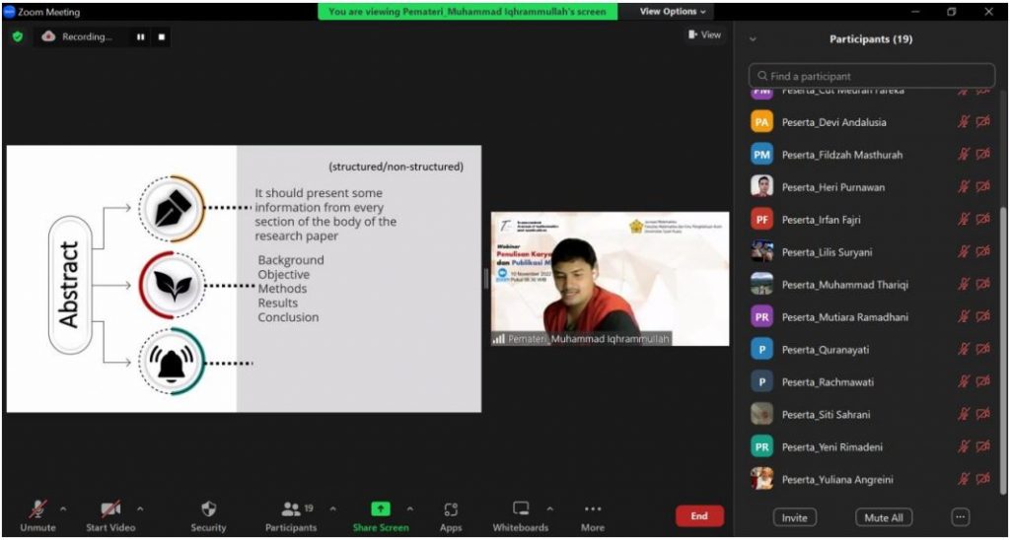
Task: Pause the recording
Action: [141, 36]
